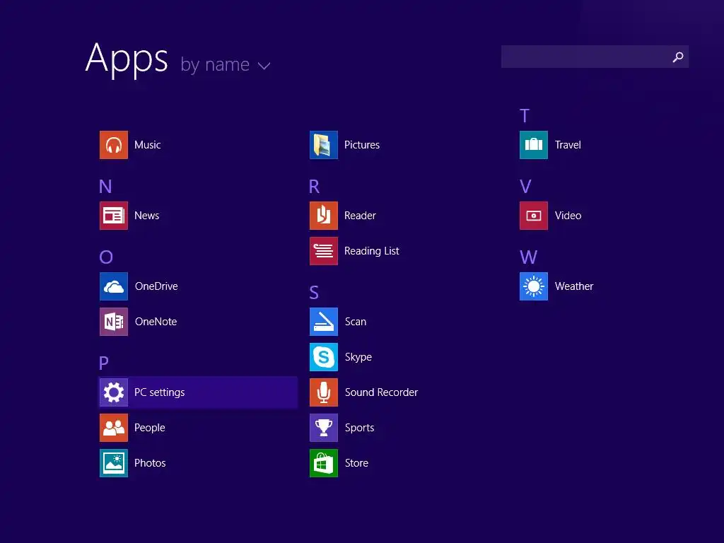Open the Video app icon

pyautogui.click(x=534, y=216)
